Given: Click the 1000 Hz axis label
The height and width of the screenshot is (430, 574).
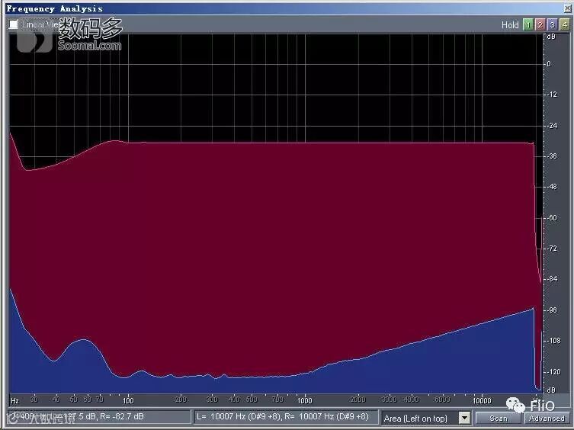Looking at the screenshot, I should click(304, 400).
